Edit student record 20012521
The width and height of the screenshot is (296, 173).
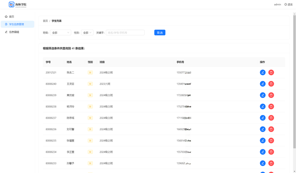tap(263, 72)
